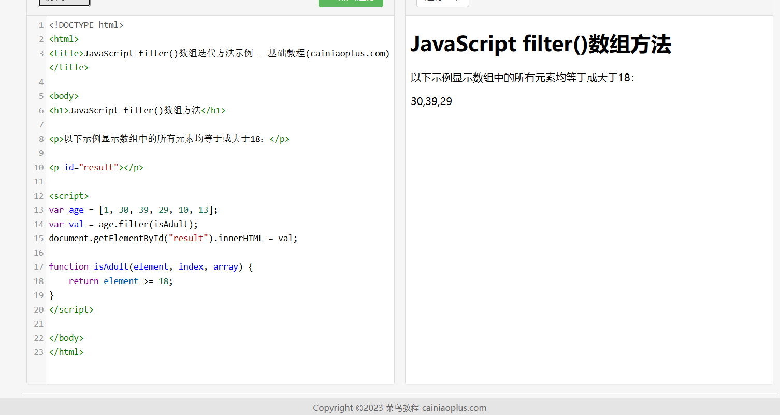Click the closing '</script>' tag line
The height and width of the screenshot is (415, 780).
point(71,309)
